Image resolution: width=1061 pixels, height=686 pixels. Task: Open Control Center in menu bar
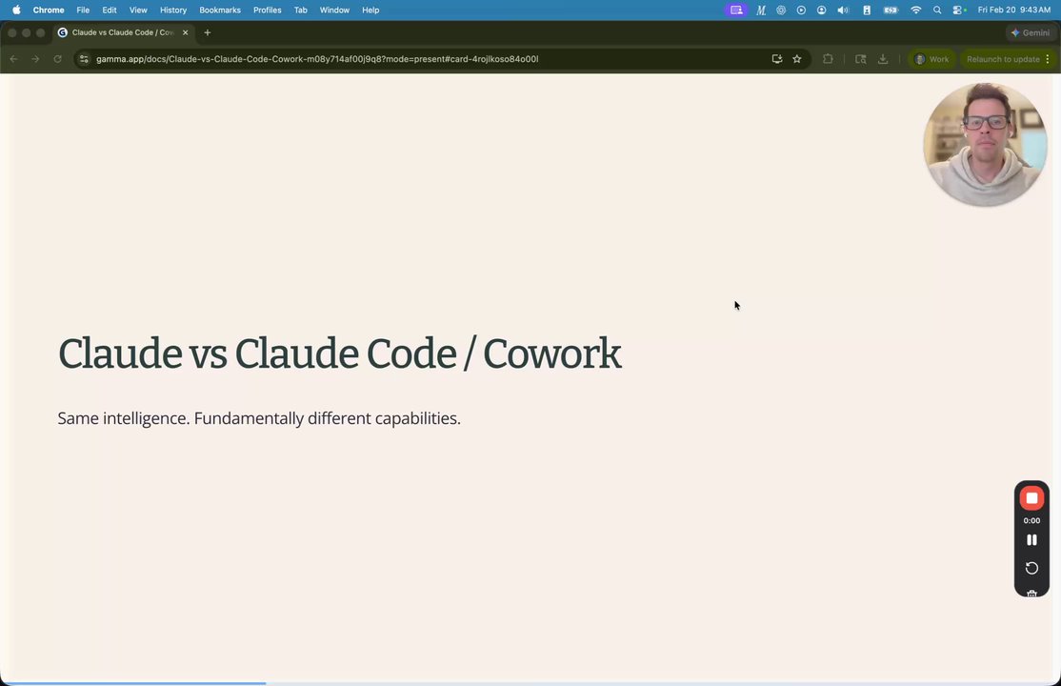(x=959, y=10)
